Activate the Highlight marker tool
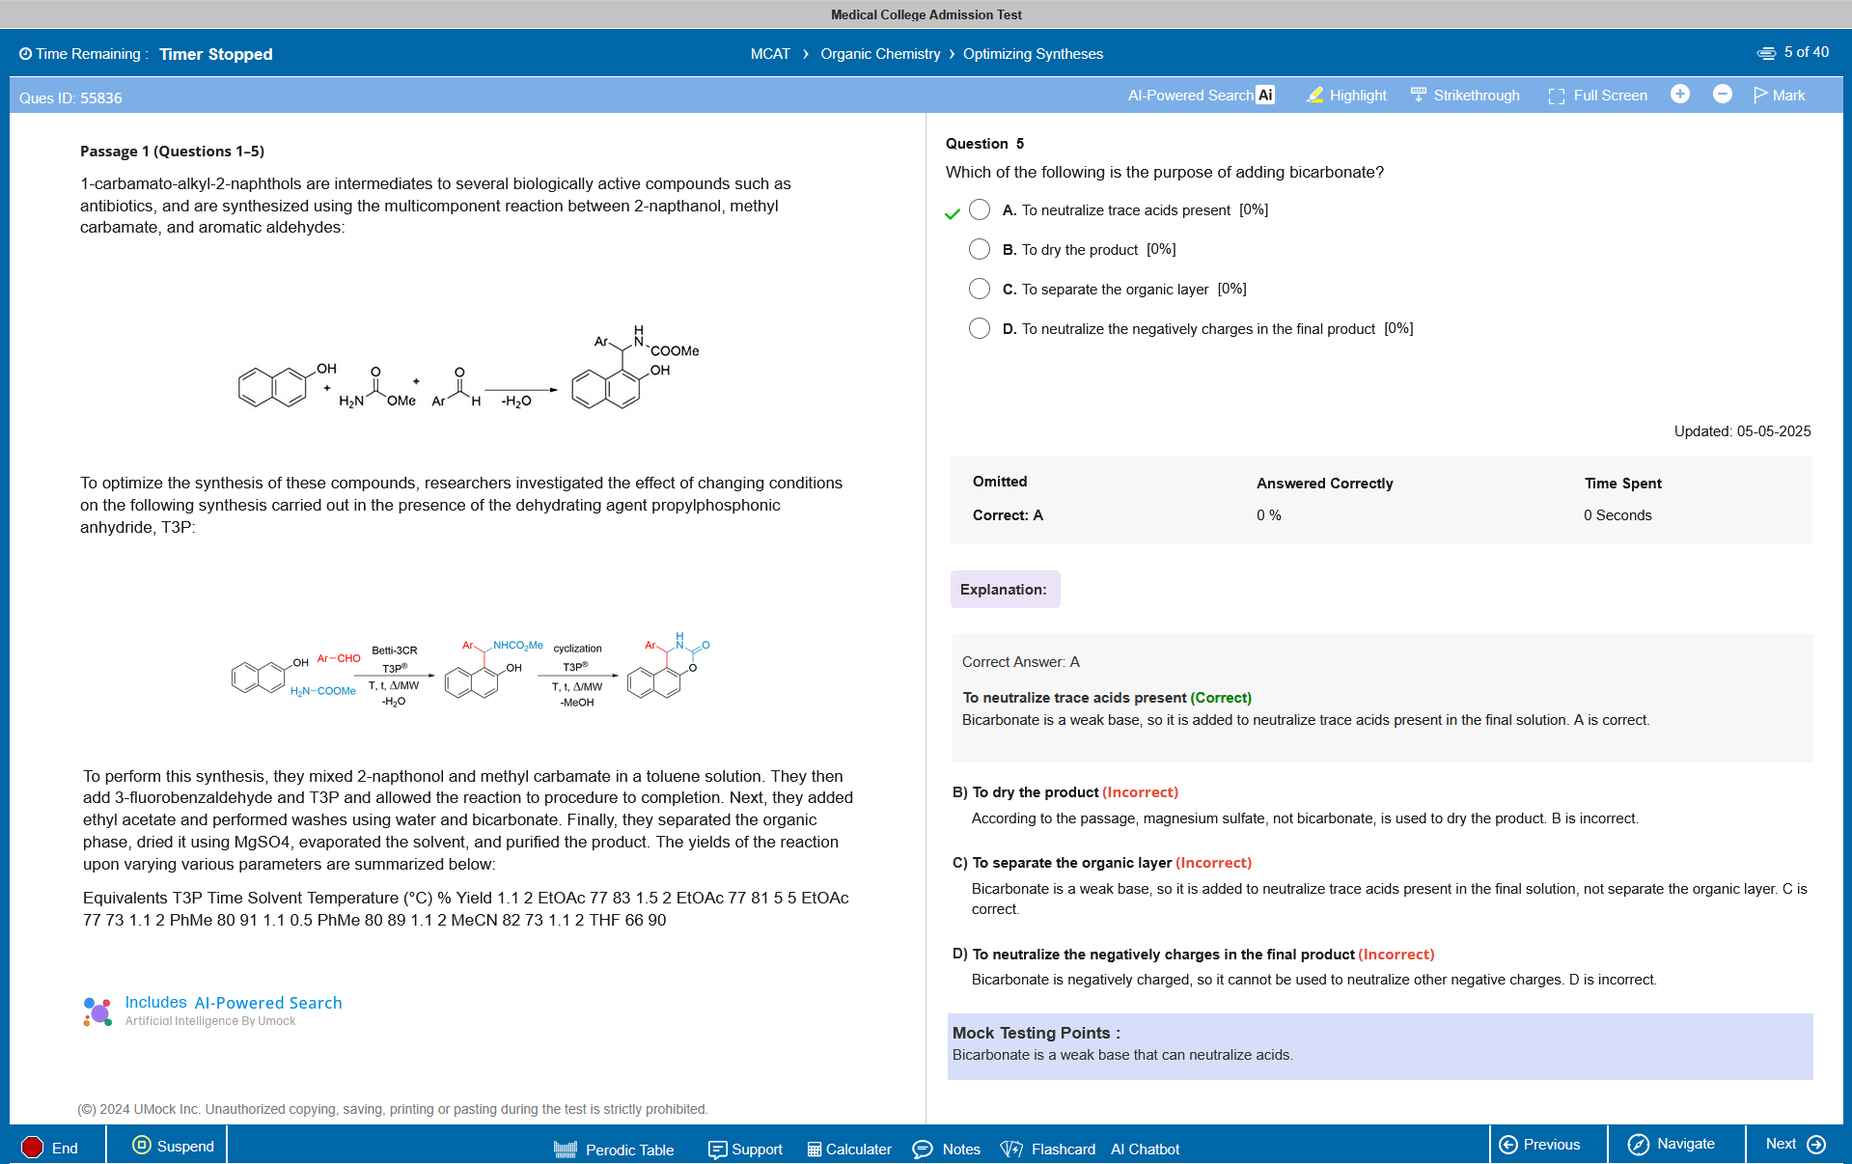 coord(1346,95)
